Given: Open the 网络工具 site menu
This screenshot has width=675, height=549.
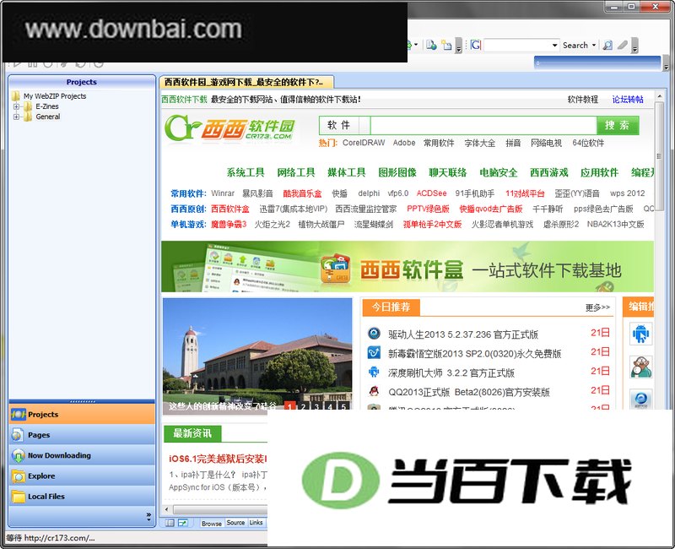Looking at the screenshot, I should (296, 173).
